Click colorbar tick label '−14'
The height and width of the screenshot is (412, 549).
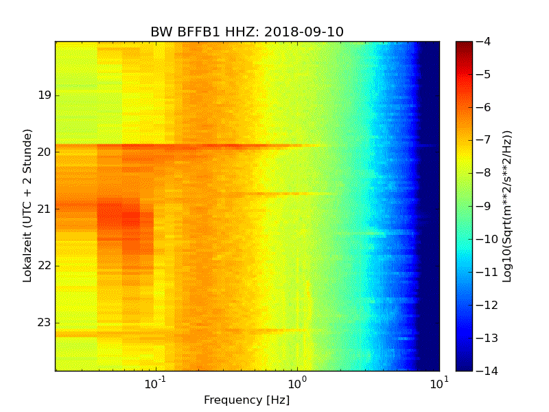(487, 371)
